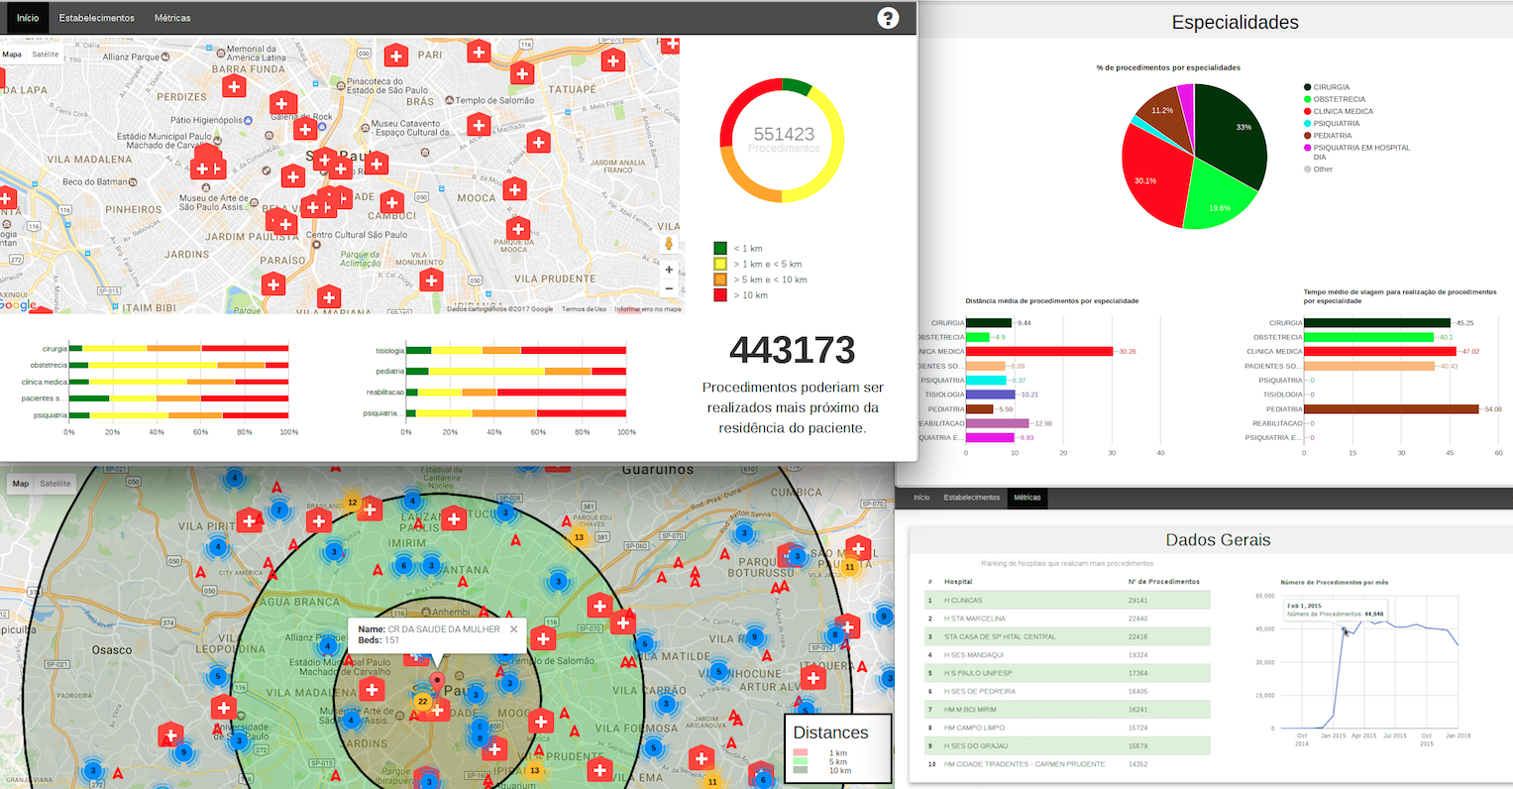
Task: Select the HM M BOI MIRIM row
Action: coord(1066,710)
